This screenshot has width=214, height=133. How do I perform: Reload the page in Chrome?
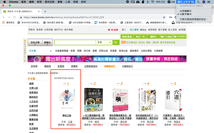coord(14,17)
